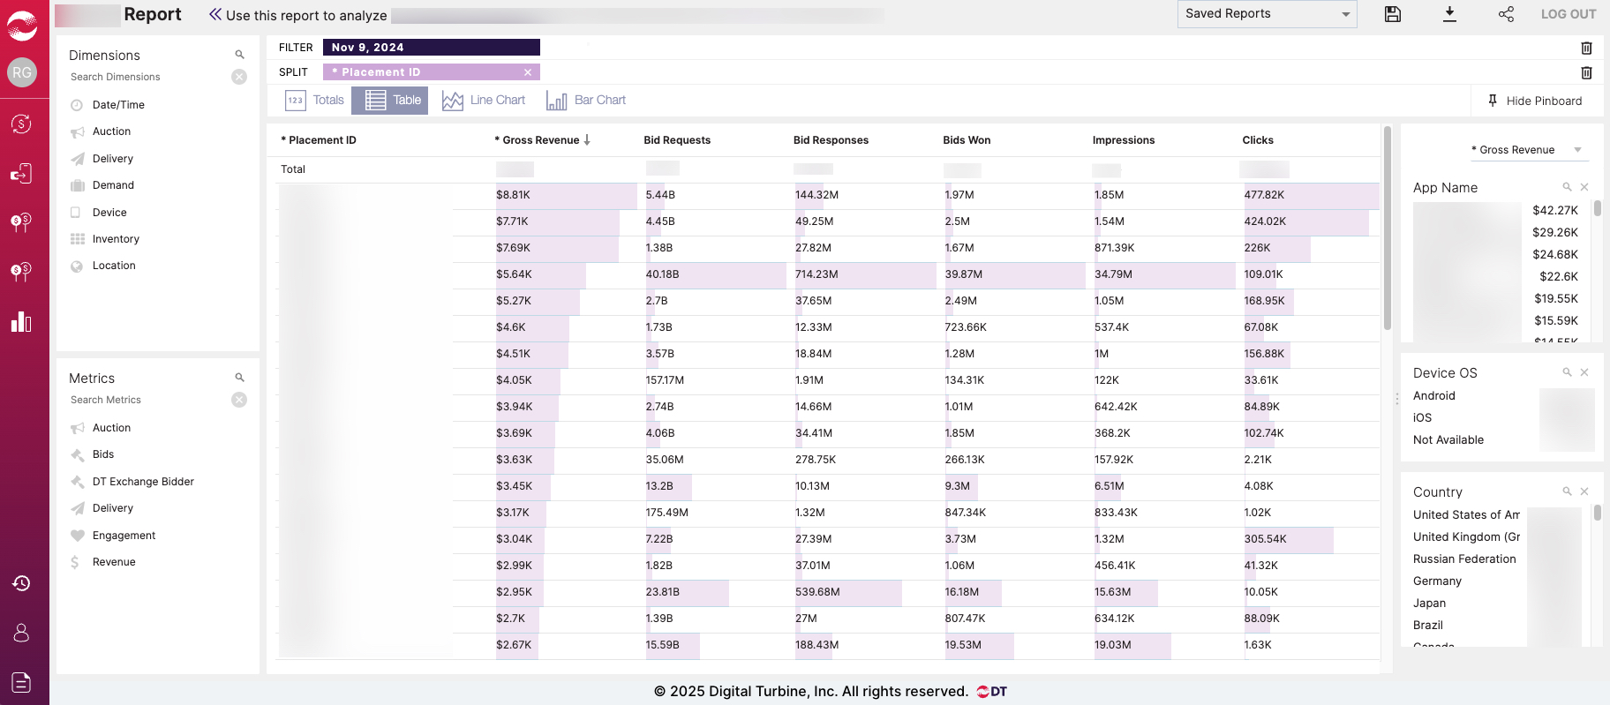Remove the Placement ID split chip

528,72
